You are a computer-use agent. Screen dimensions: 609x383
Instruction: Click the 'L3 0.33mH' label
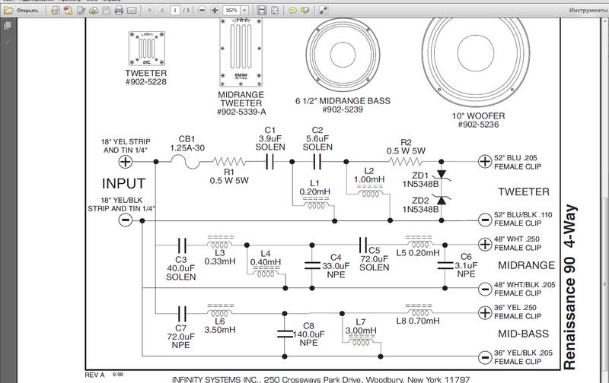pyautogui.click(x=220, y=257)
